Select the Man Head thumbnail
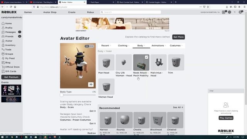Image resolution: width=247 pixels, height=139 pixels. click(x=107, y=63)
